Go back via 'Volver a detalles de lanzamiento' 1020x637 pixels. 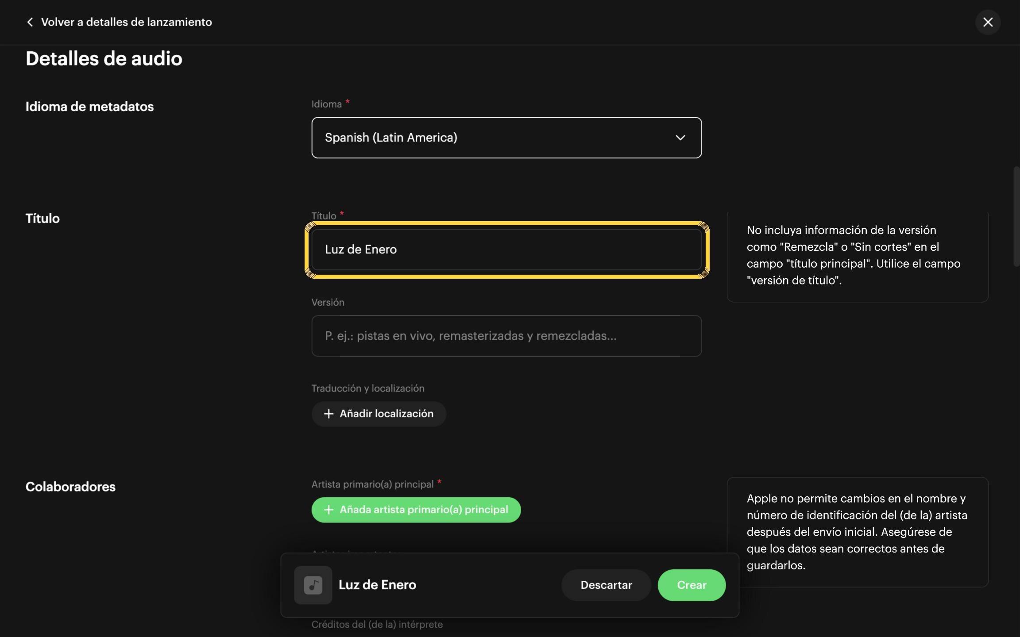click(x=126, y=22)
